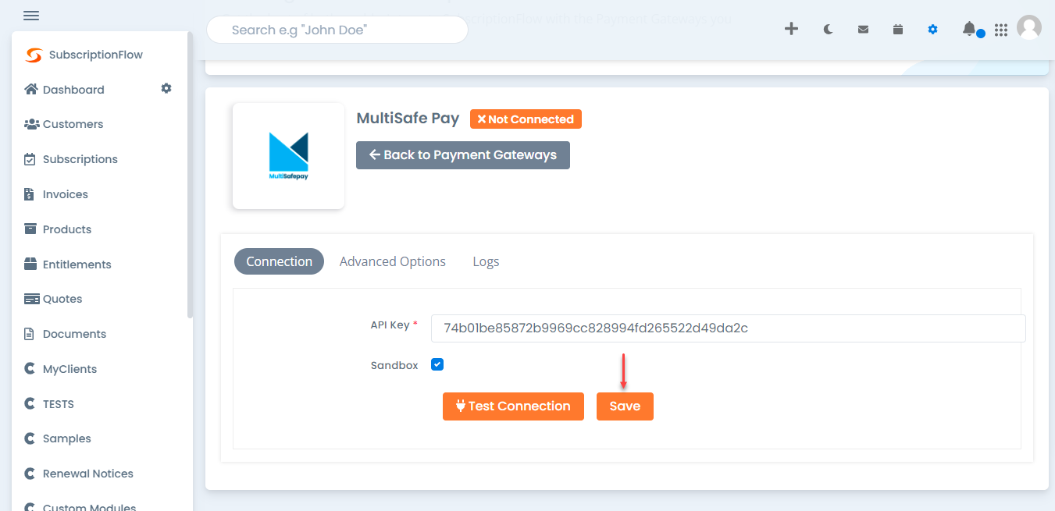The width and height of the screenshot is (1055, 511).
Task: Click Back to Payment Gateways button
Action: [463, 154]
